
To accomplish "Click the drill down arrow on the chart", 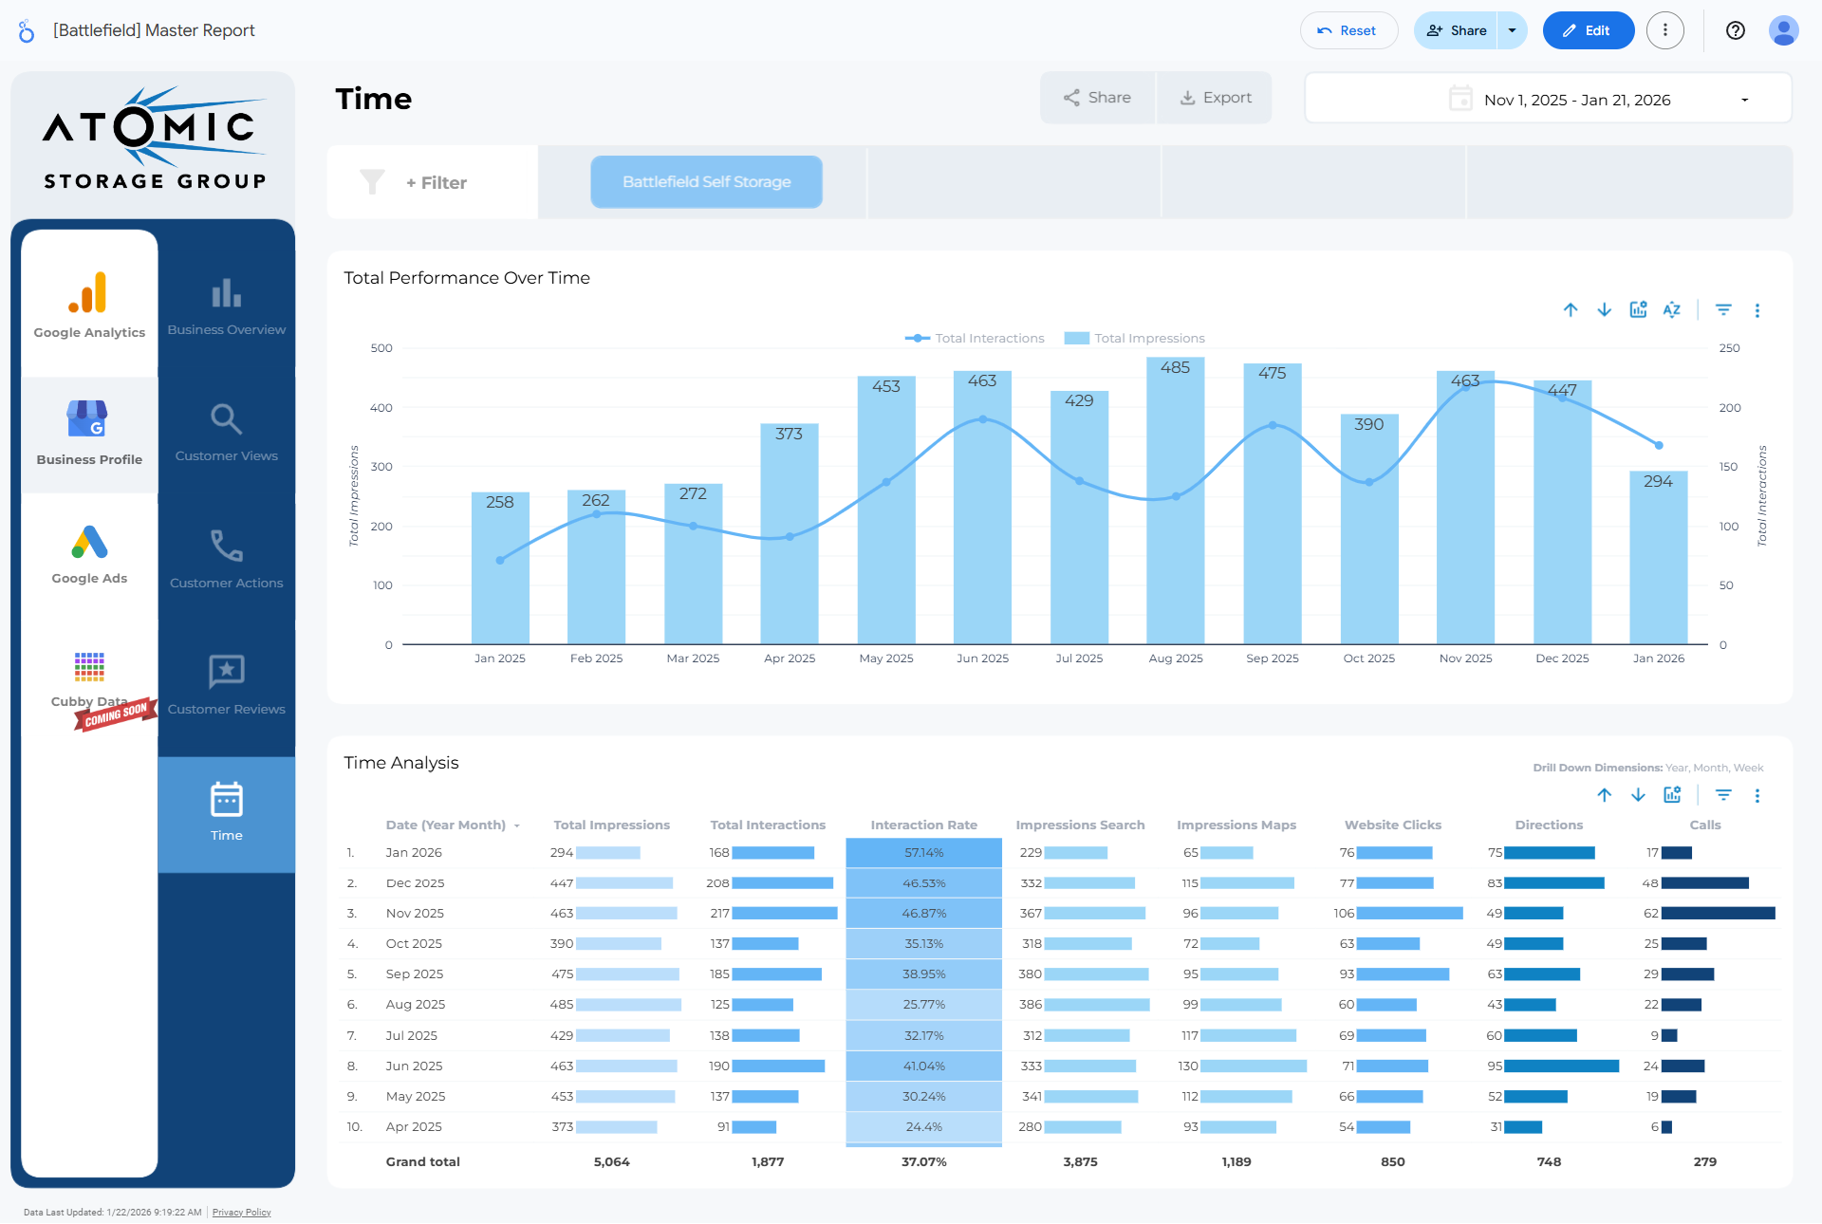I will click(x=1604, y=310).
